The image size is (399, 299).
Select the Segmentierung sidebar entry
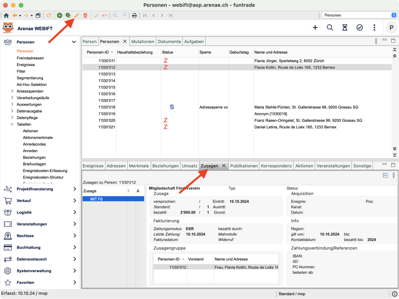(x=30, y=78)
